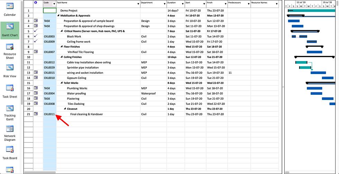Select row number 12 header
Image resolution: width=339 pixels, height=174 pixels.
pos(28,62)
